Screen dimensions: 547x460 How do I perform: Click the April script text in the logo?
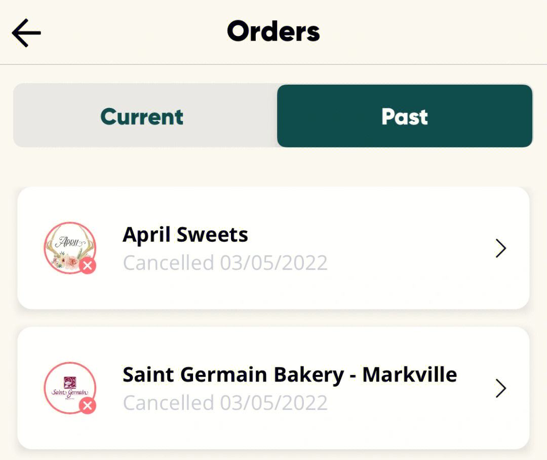[70, 242]
